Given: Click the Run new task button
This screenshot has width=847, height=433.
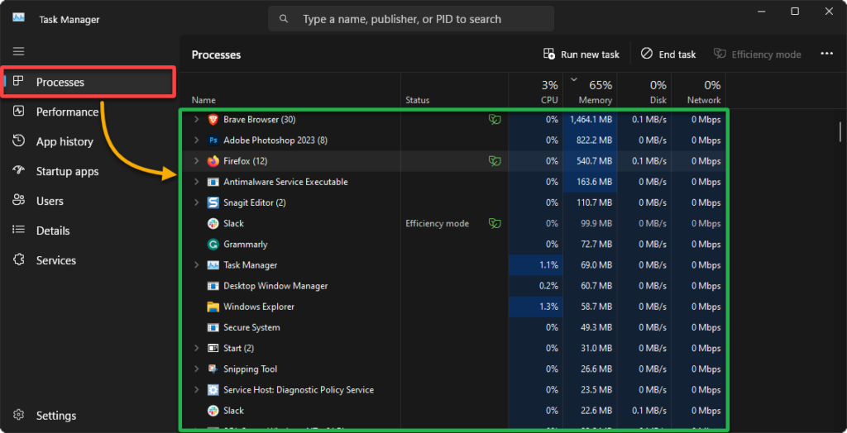Looking at the screenshot, I should coord(581,55).
